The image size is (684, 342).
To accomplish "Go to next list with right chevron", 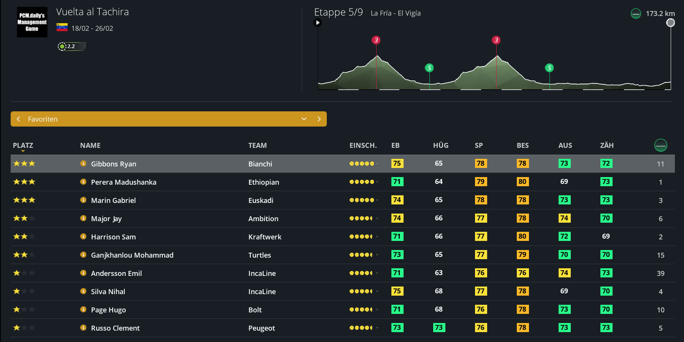I will pyautogui.click(x=319, y=119).
